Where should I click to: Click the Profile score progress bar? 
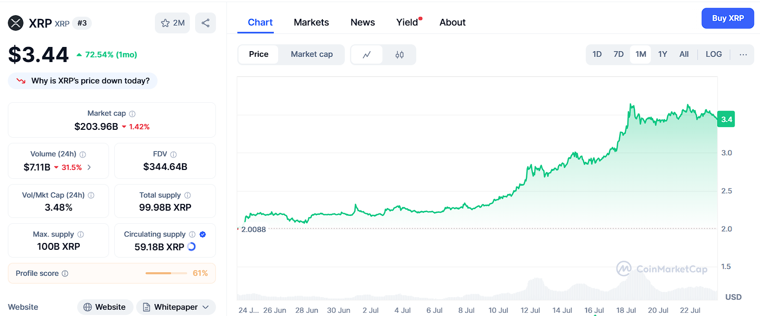point(166,274)
